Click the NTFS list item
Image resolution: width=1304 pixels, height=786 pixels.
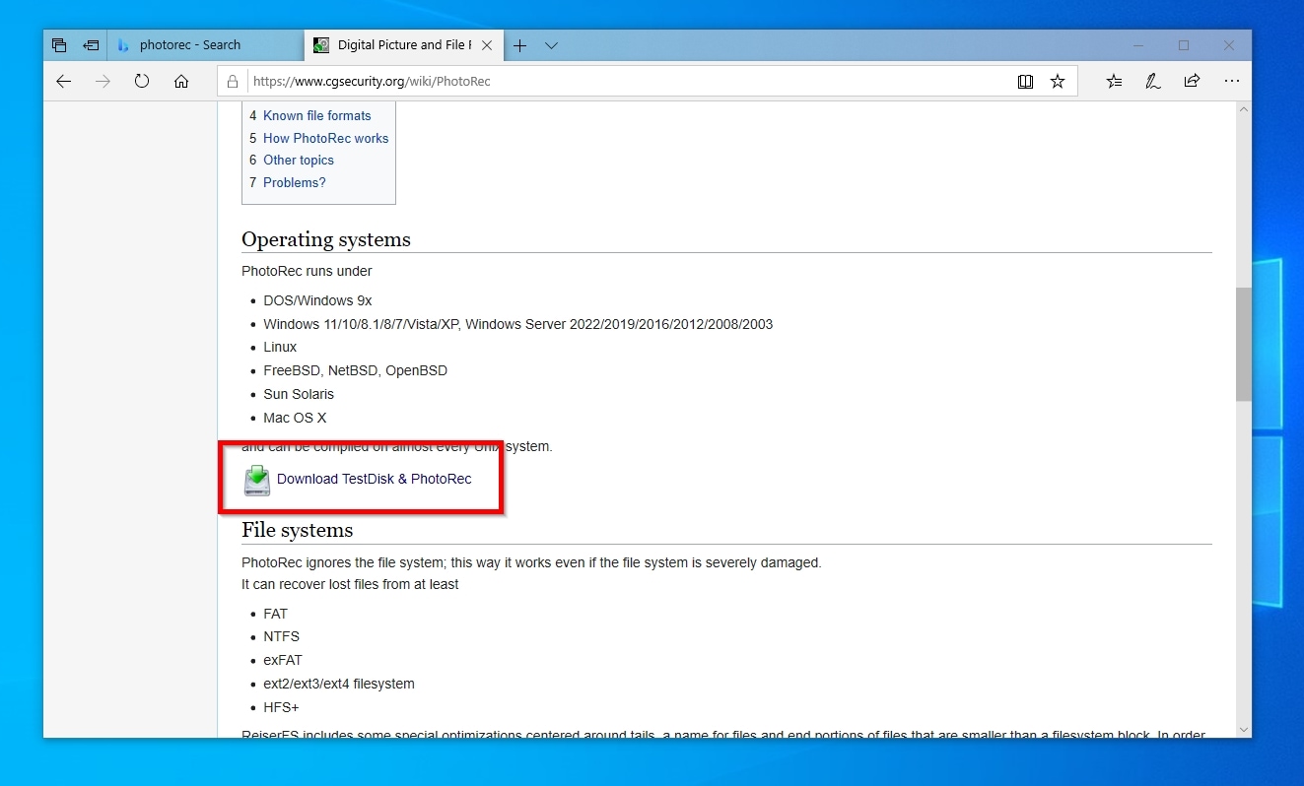[282, 637]
